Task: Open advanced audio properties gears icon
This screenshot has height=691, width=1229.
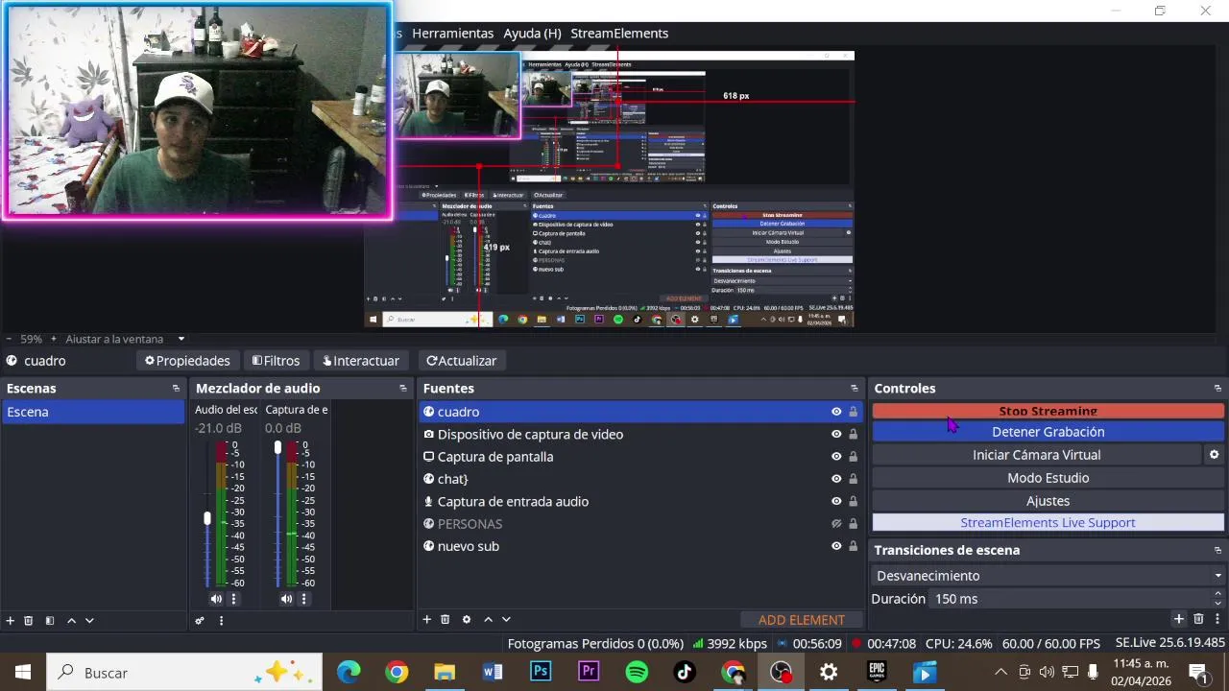Action: coord(200,621)
